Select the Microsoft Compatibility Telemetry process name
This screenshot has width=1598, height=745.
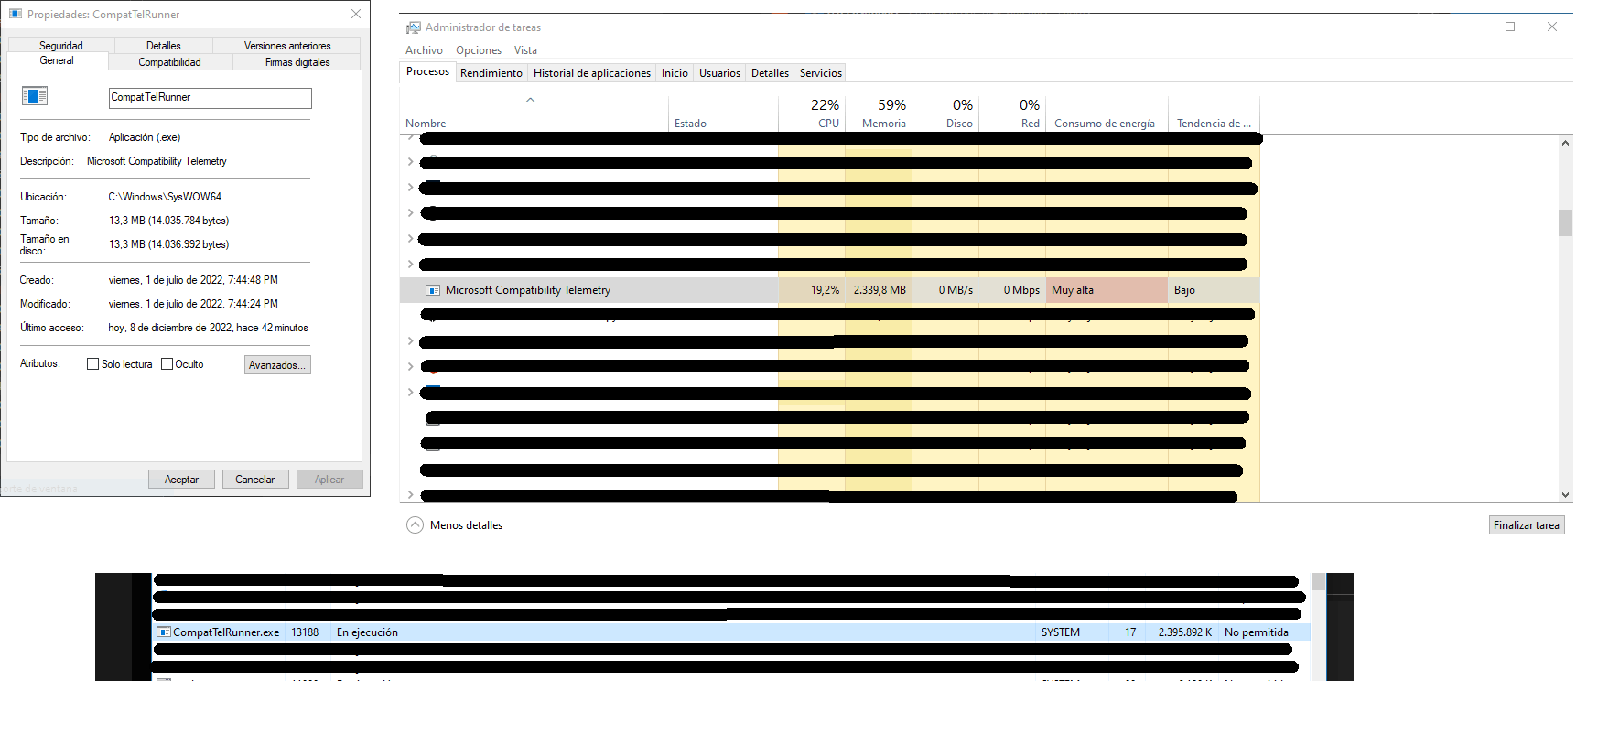[x=528, y=290]
